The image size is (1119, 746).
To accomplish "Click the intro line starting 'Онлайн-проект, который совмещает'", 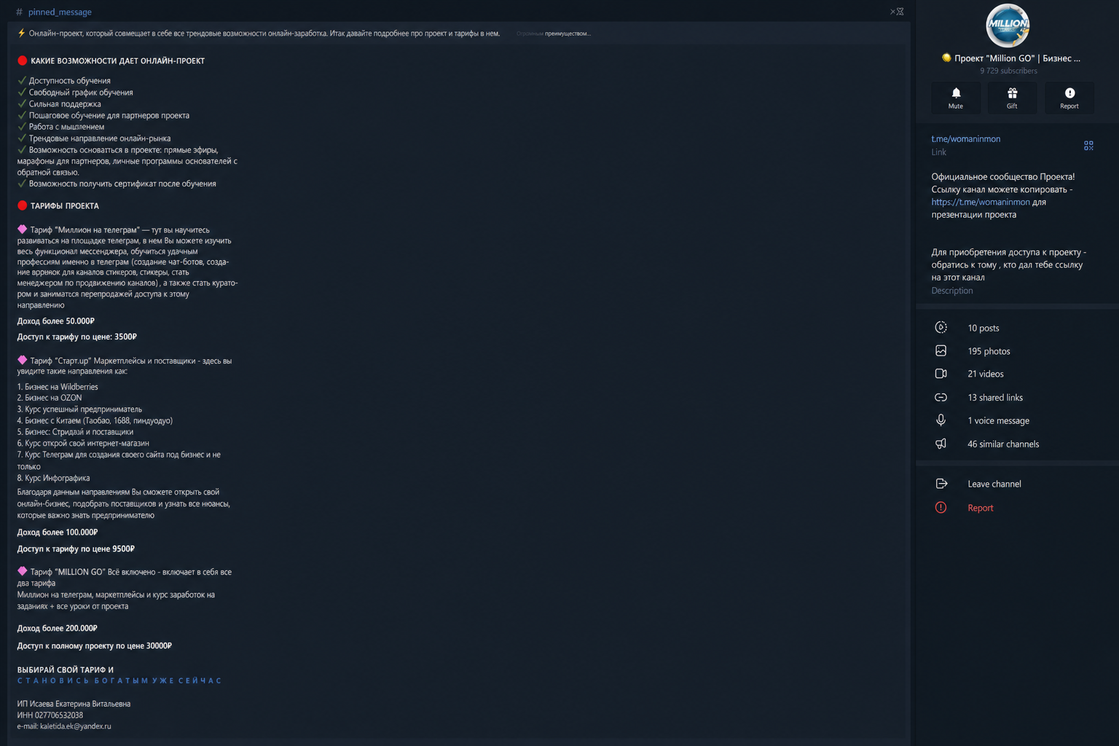I will [x=264, y=34].
